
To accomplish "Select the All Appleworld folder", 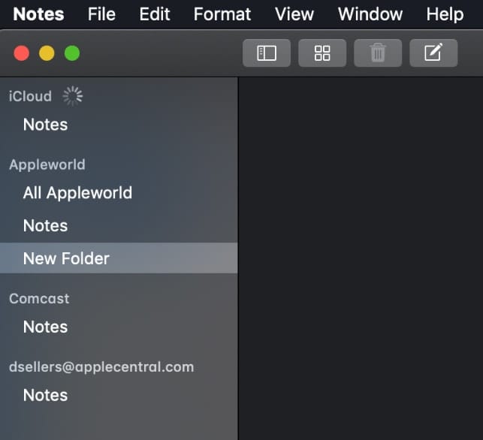I will 77,193.
